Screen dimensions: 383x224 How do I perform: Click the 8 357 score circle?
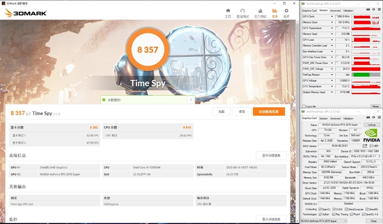147,50
